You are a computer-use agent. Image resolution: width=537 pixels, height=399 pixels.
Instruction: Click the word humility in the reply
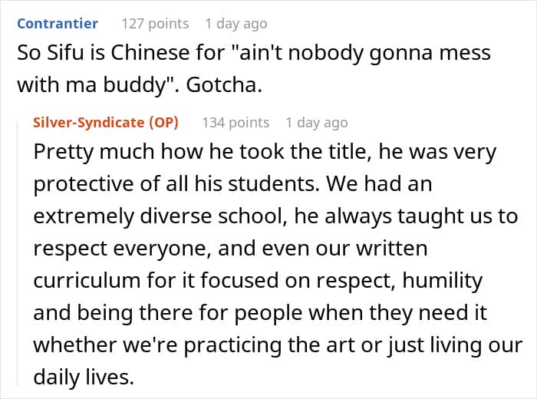(443, 281)
